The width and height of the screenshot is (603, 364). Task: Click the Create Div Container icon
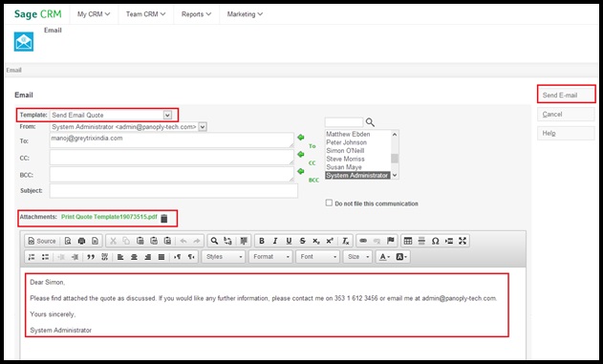(104, 257)
